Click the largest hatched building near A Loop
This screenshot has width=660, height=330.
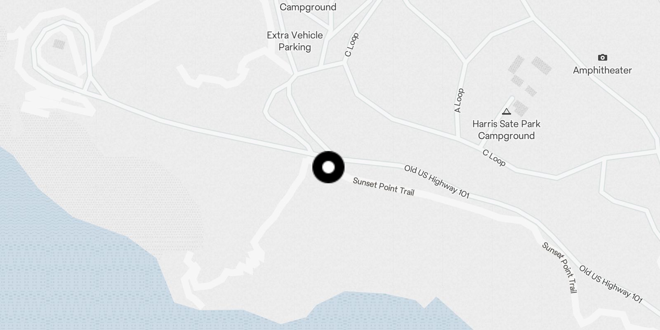(x=542, y=66)
